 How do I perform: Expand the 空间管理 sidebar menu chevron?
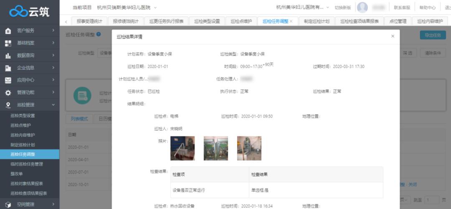click(53, 204)
